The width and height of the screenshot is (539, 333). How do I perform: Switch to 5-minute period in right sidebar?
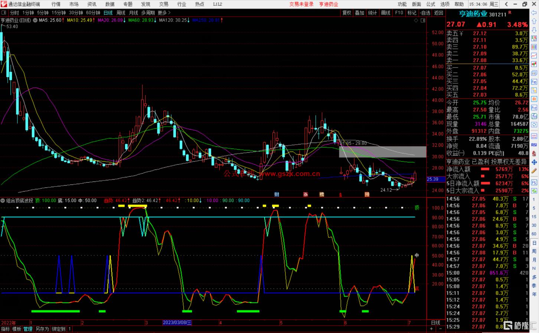pos(534,209)
